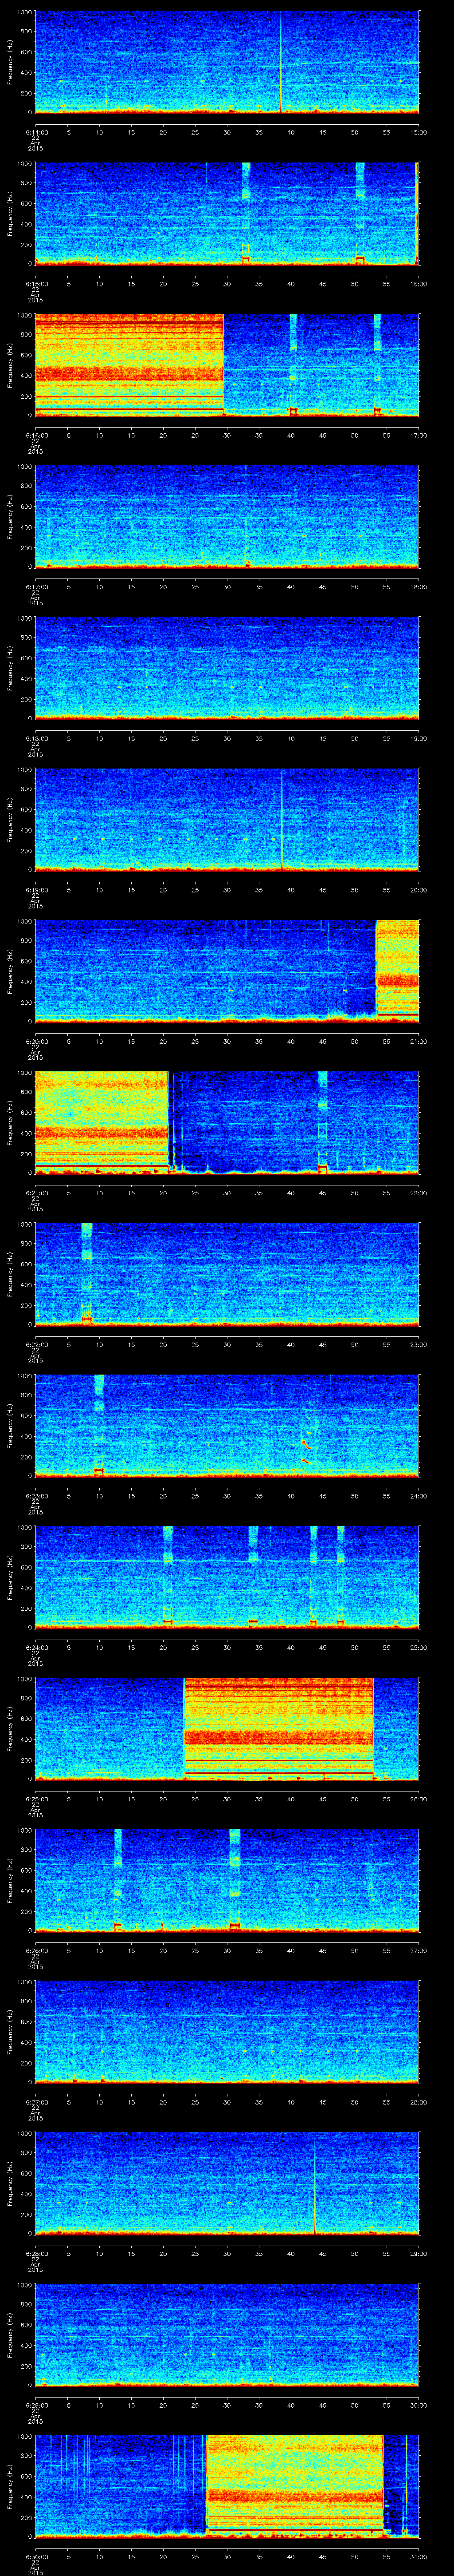454x2576 pixels.
Task: Click the 30-second tick under the 6:19:00 panel
Action: pyautogui.click(x=227, y=890)
